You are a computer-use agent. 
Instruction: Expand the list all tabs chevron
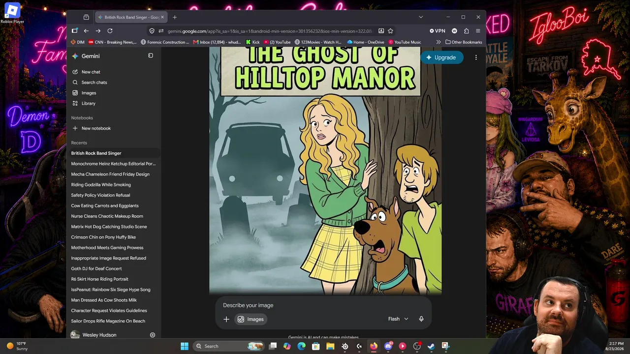tap(421, 17)
